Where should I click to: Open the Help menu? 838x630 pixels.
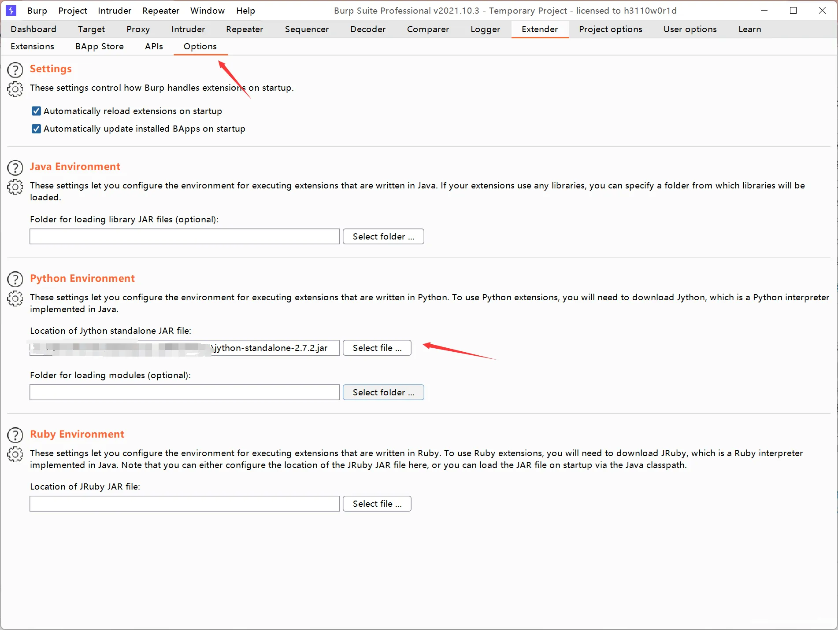[x=245, y=11]
